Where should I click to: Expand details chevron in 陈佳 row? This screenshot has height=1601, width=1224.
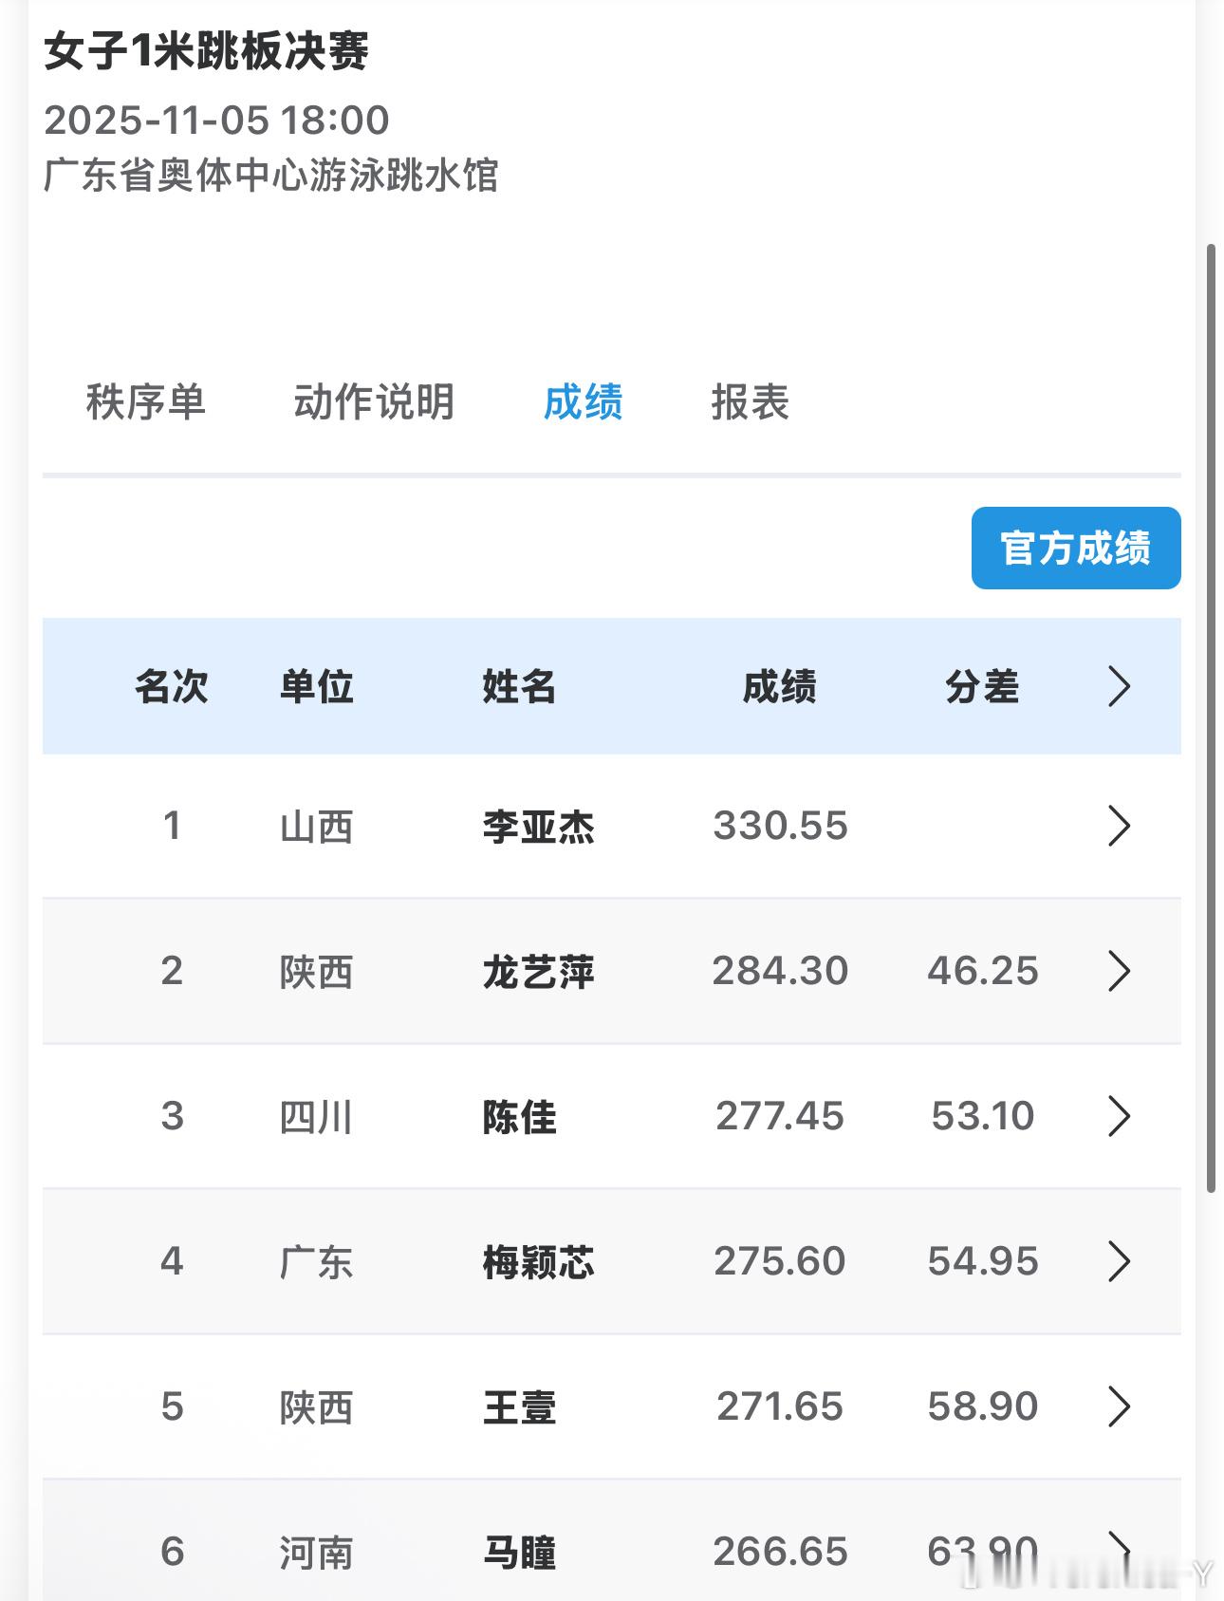(1119, 1116)
